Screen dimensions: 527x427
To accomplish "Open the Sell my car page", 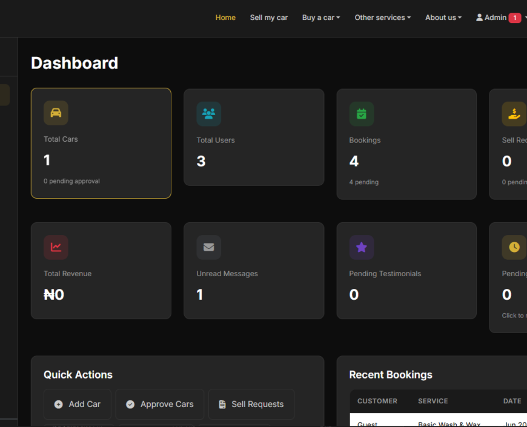I will click(269, 18).
